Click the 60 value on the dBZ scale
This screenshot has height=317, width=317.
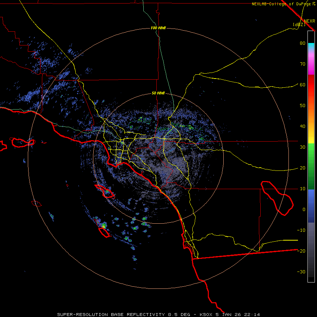point(303,85)
